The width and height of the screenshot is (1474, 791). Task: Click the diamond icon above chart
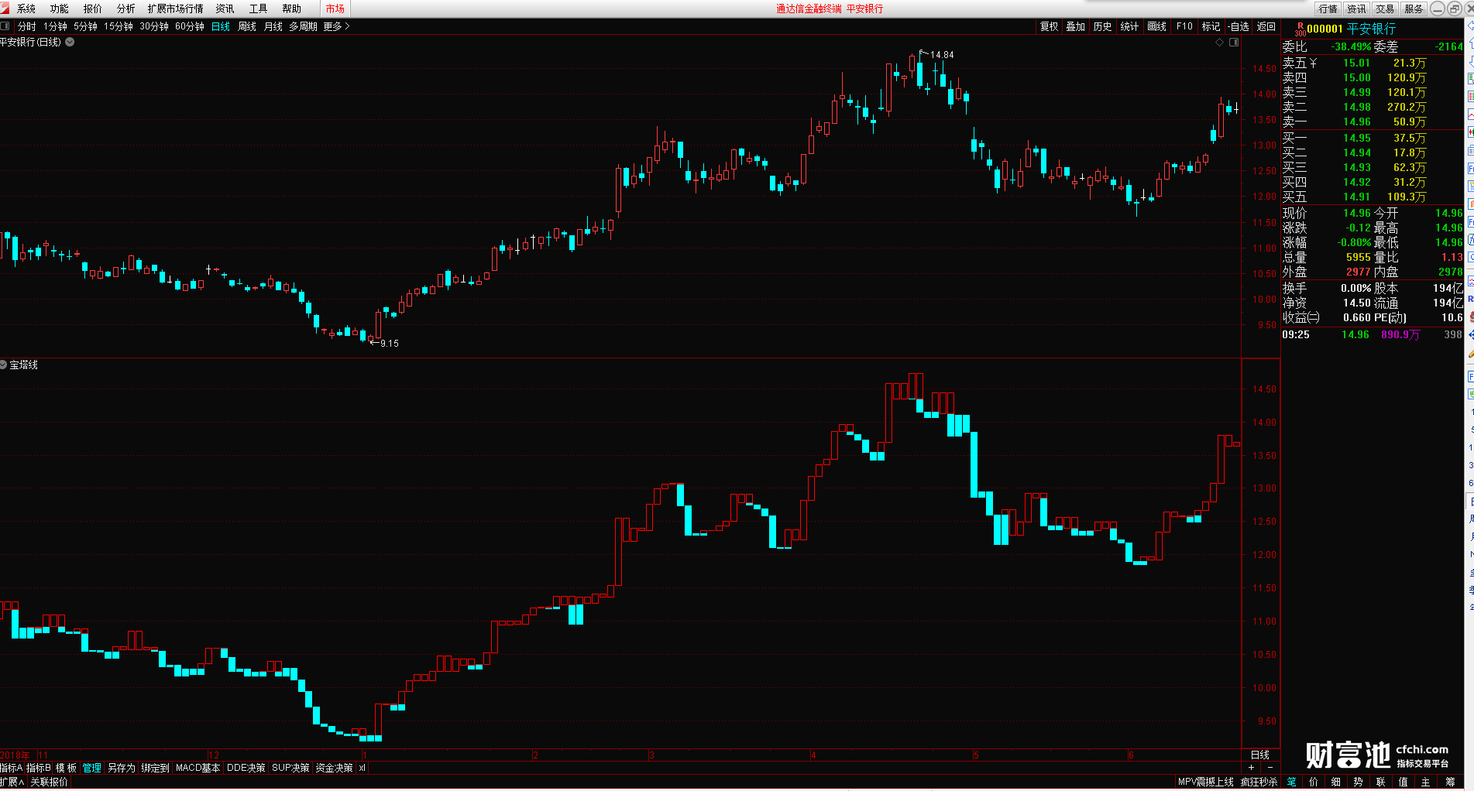tap(1219, 43)
